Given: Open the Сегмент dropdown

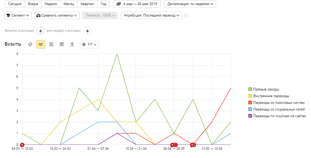Looking at the screenshot, I should [x=18, y=15].
